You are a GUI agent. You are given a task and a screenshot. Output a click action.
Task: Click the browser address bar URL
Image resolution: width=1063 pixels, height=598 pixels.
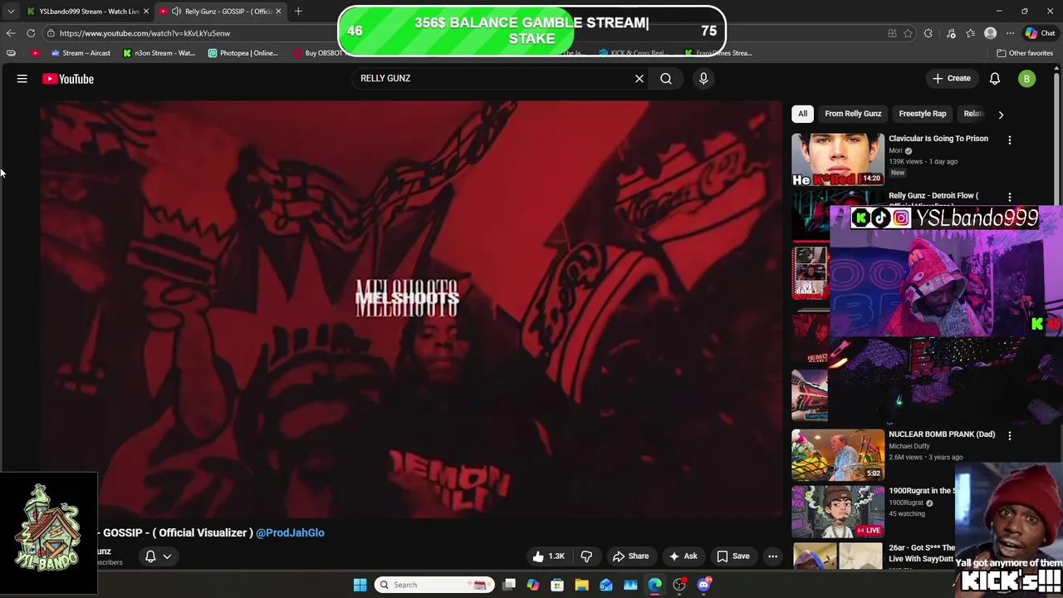coord(145,33)
